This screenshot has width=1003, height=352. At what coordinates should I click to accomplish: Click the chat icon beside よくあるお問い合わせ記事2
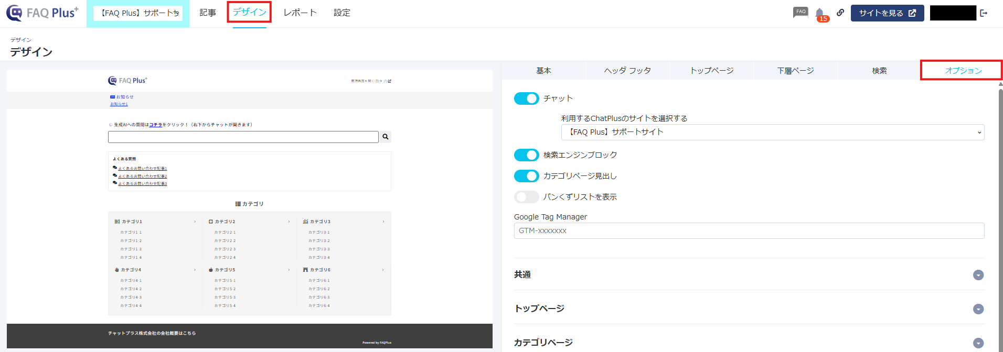[115, 175]
